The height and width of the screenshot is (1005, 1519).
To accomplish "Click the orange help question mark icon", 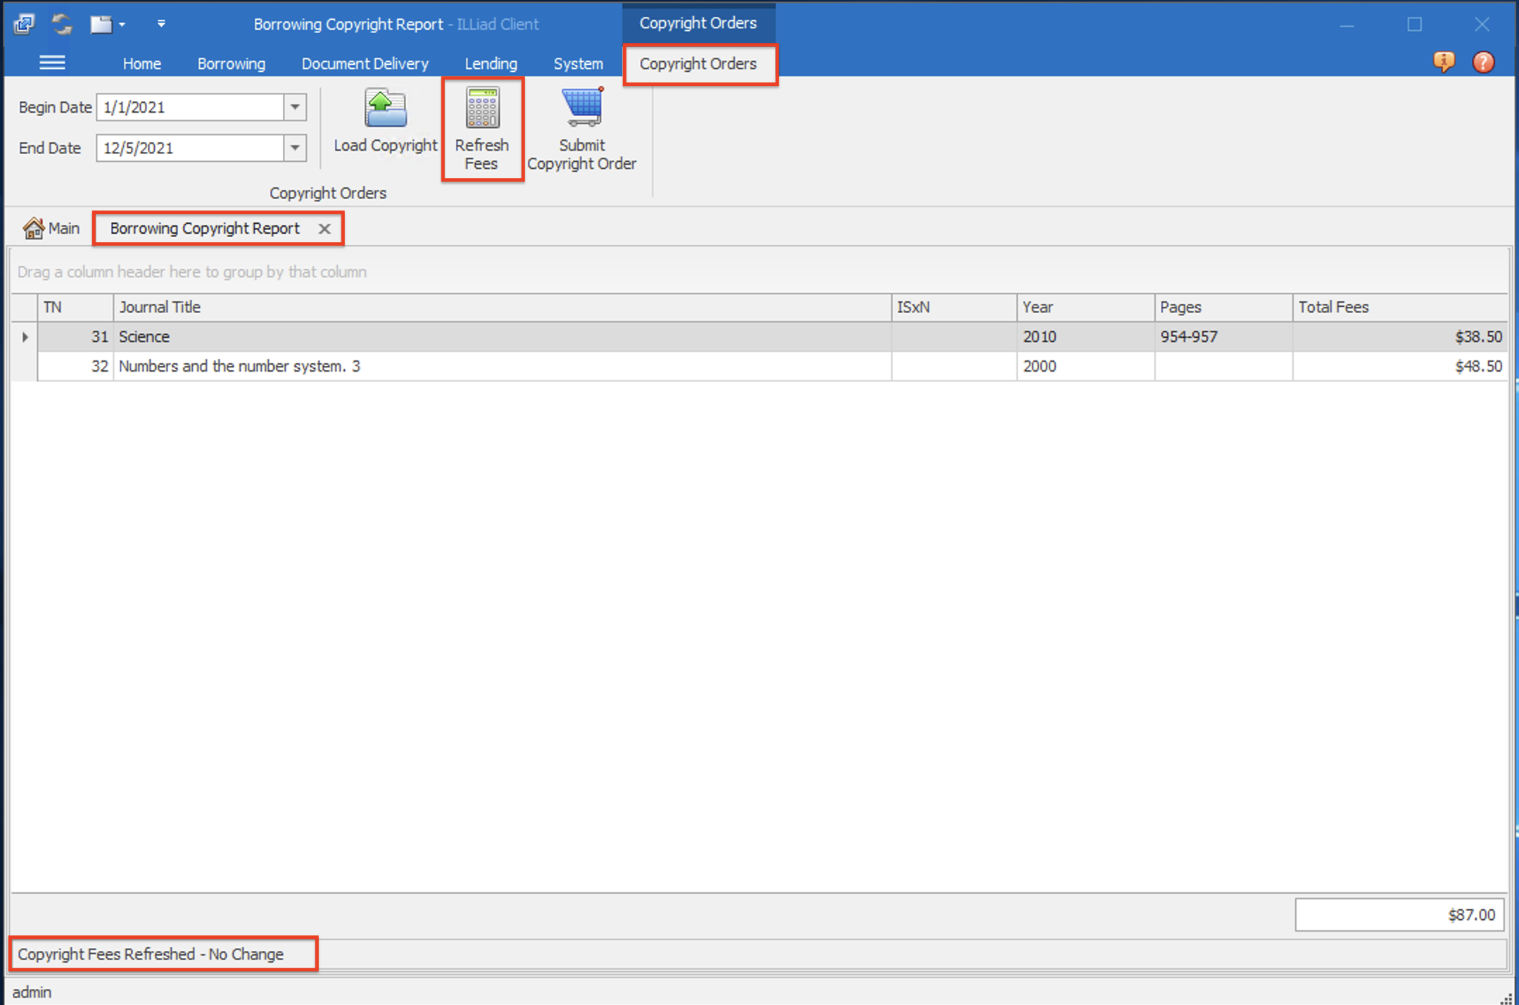I will pos(1484,62).
